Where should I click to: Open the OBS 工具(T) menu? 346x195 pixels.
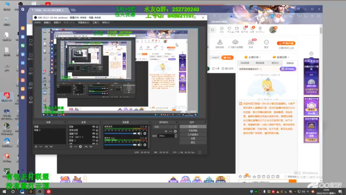click(96, 23)
